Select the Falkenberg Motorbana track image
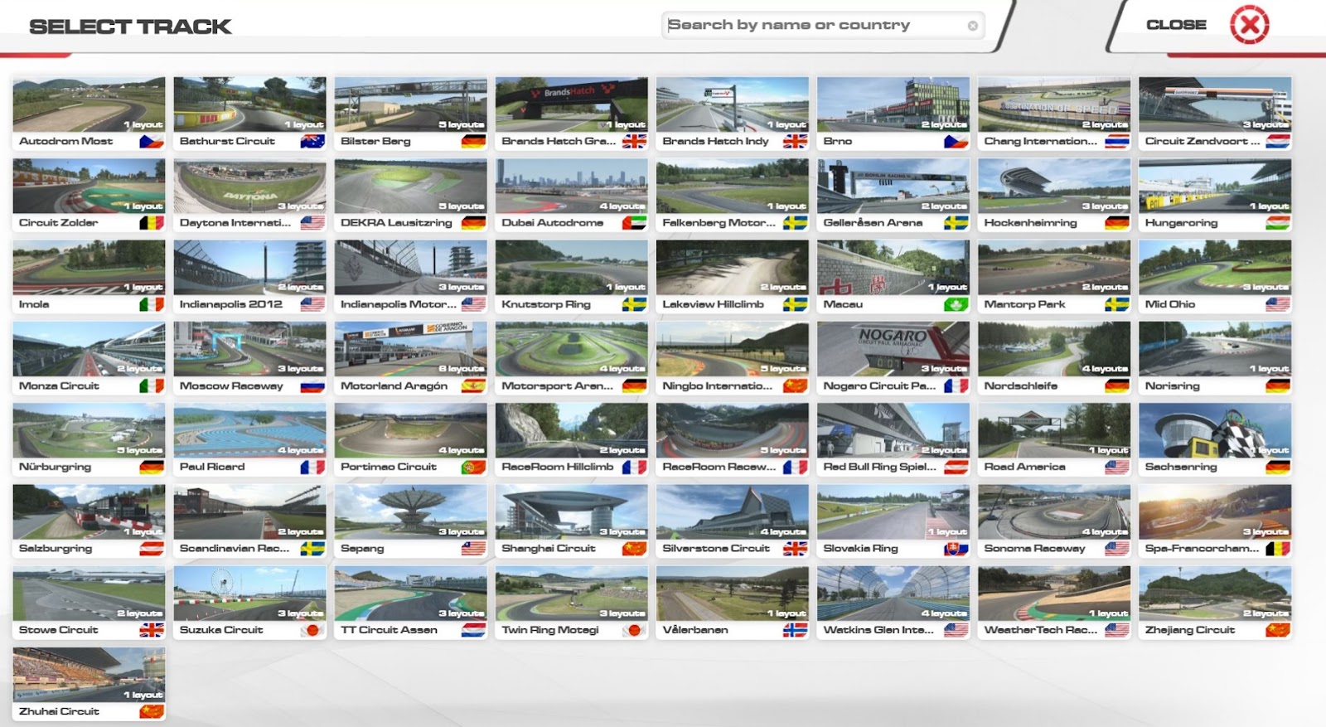Image resolution: width=1326 pixels, height=727 pixels. point(733,186)
